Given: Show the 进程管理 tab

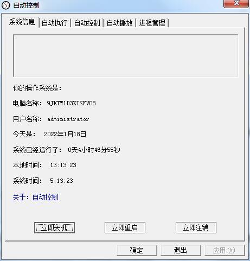Looking at the screenshot, I should pyautogui.click(x=152, y=23).
